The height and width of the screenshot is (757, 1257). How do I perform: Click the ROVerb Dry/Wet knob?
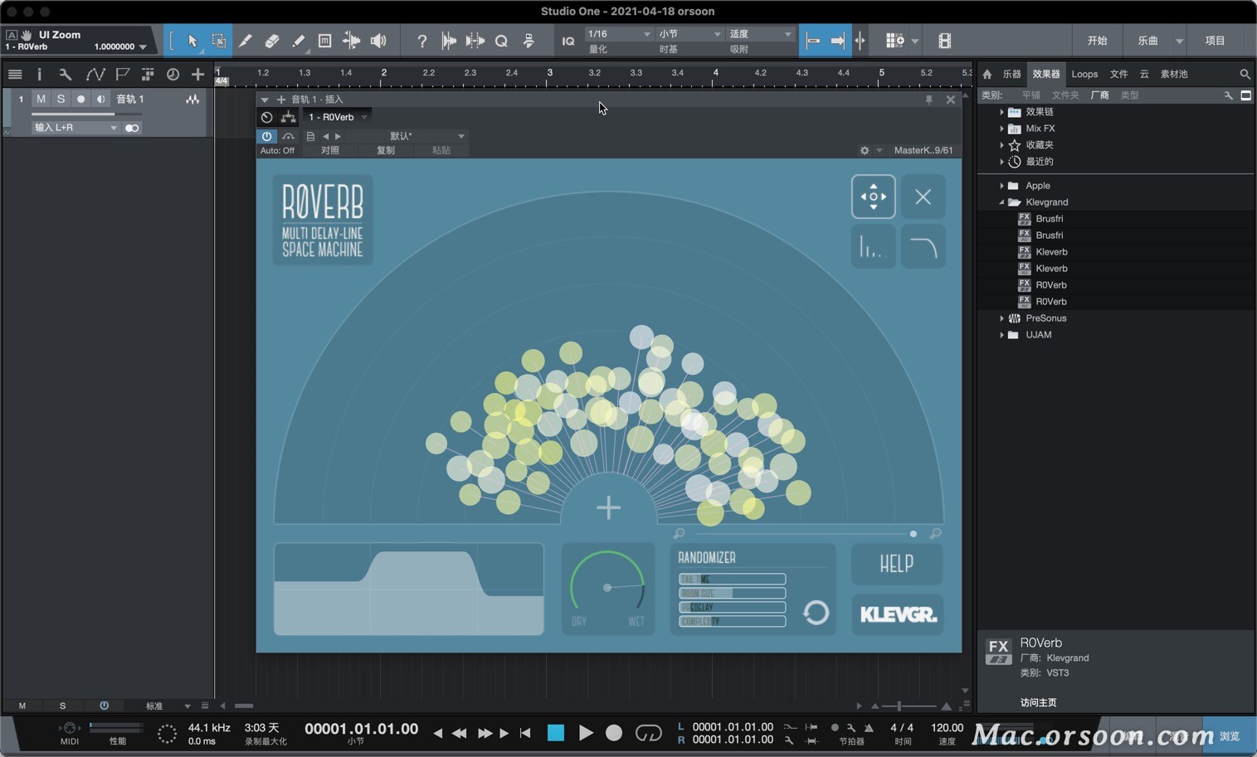pos(607,588)
